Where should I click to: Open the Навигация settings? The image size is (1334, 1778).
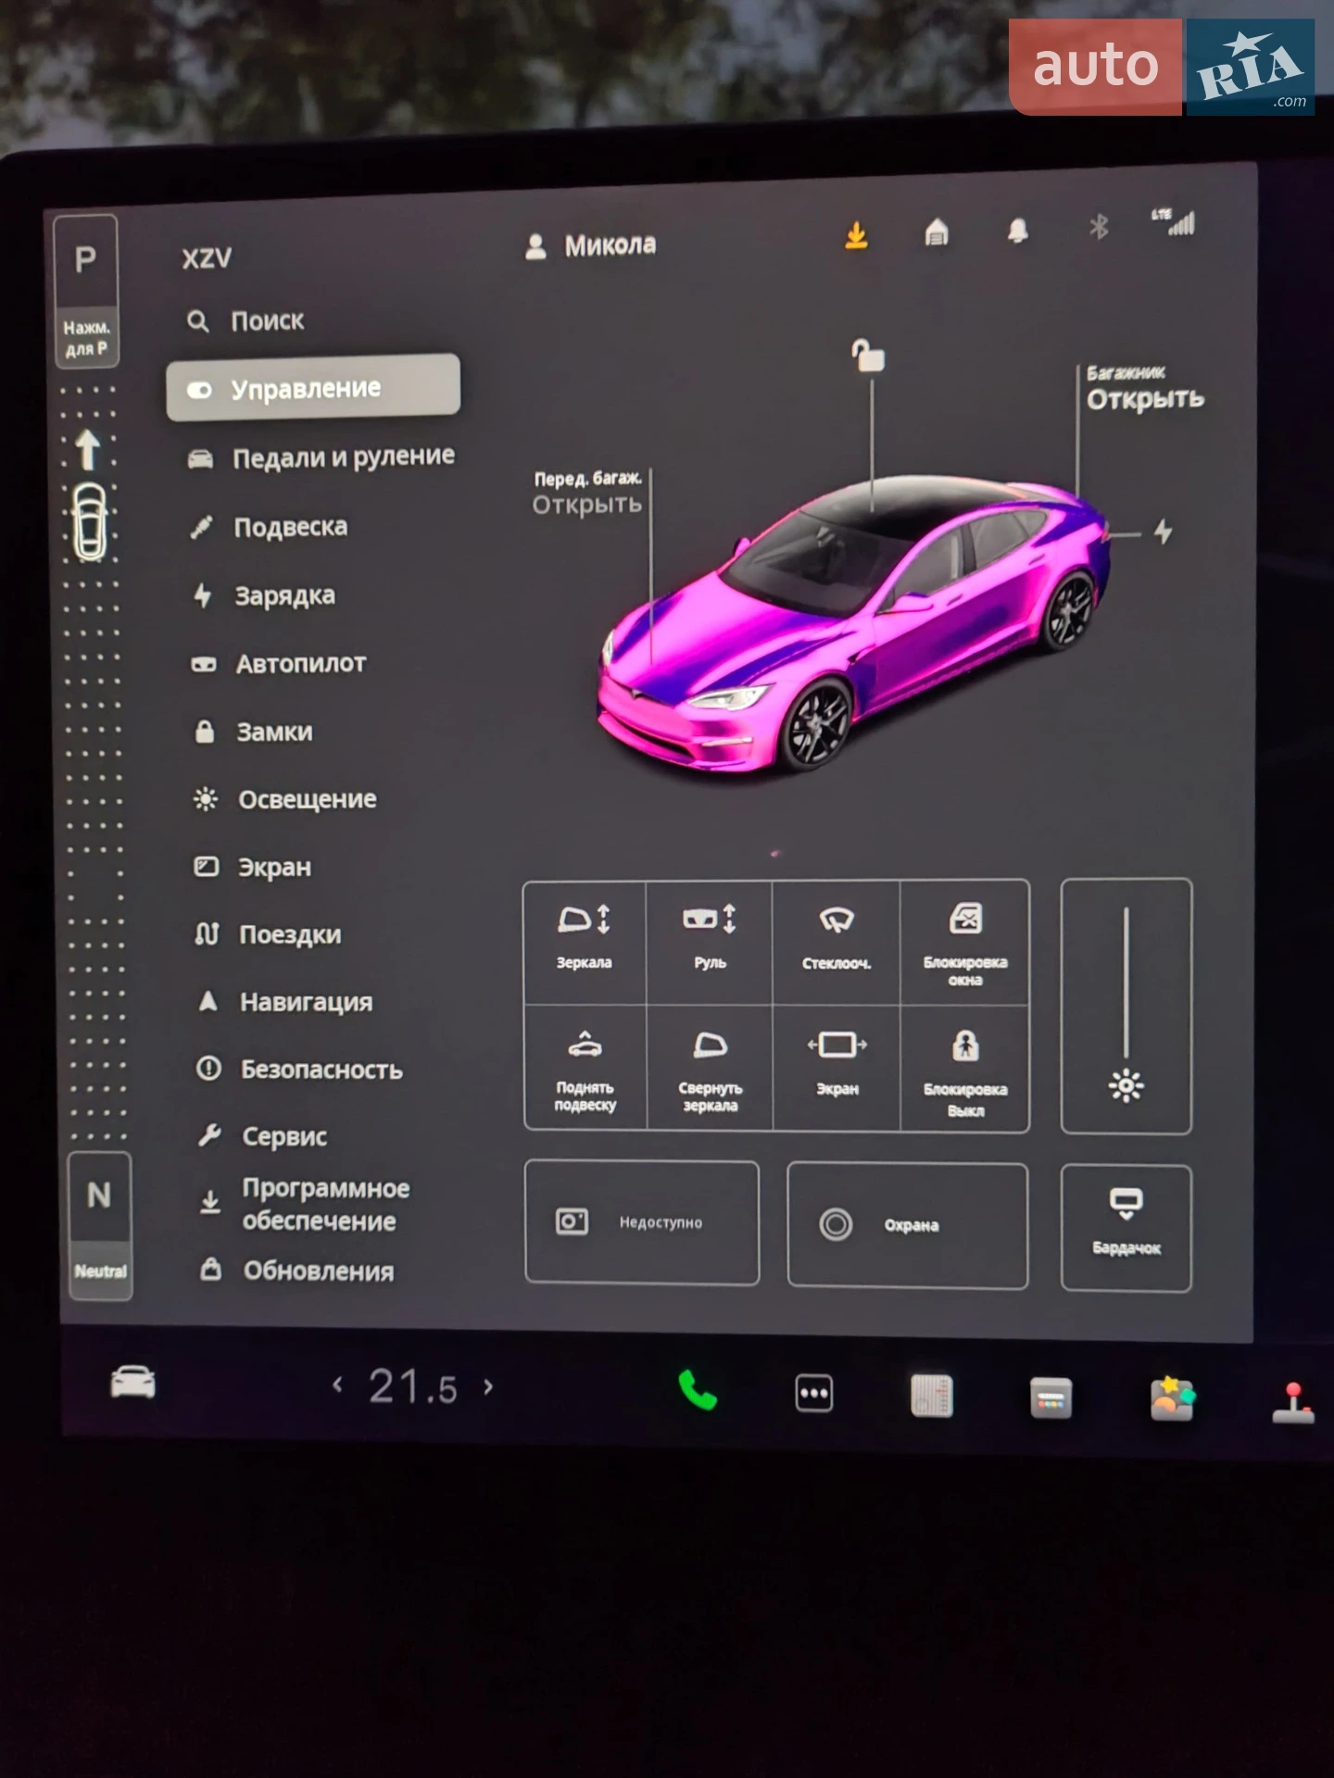click(284, 1001)
